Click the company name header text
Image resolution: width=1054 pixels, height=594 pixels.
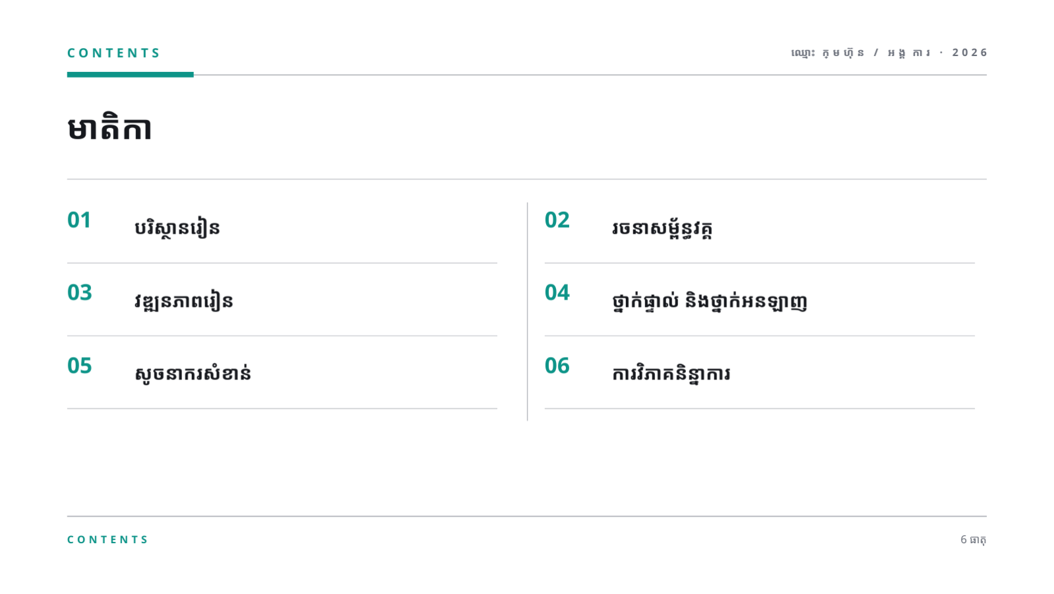pos(861,53)
